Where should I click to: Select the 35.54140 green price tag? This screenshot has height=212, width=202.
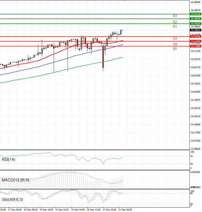[196, 14]
